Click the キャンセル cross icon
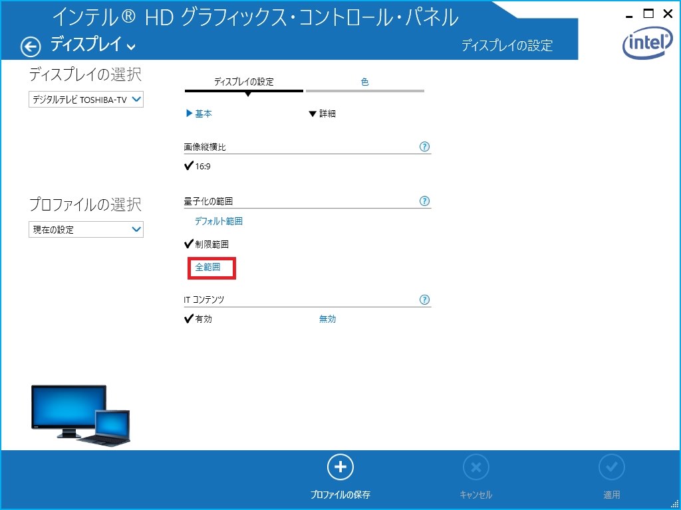 476,467
